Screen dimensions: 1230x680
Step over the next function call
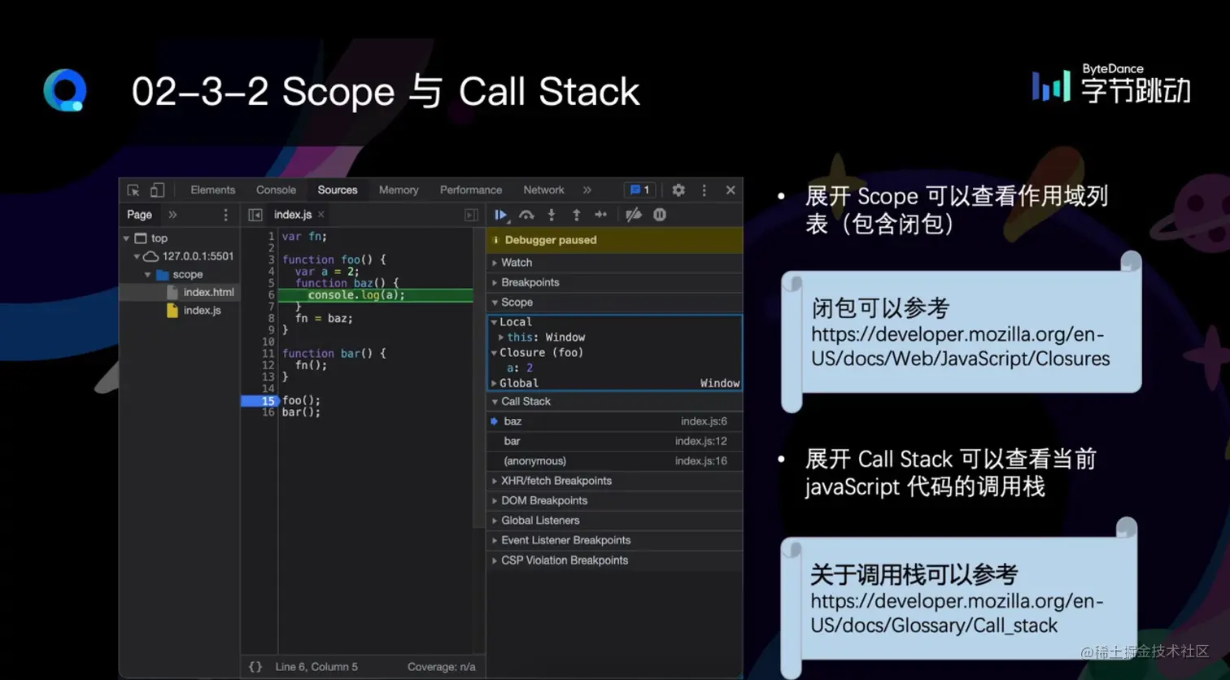pos(526,215)
